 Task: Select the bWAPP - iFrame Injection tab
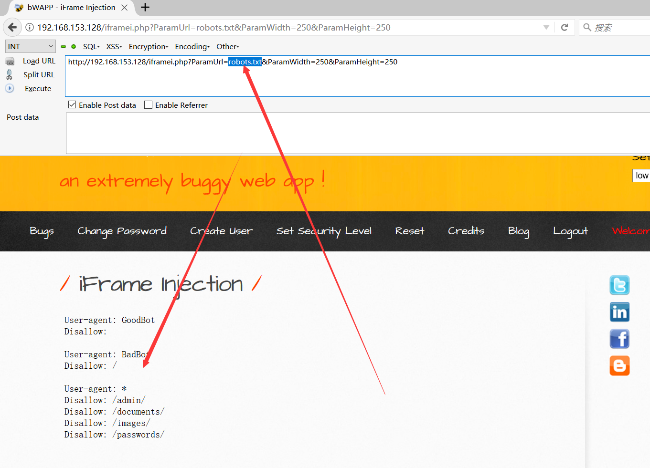pos(71,8)
